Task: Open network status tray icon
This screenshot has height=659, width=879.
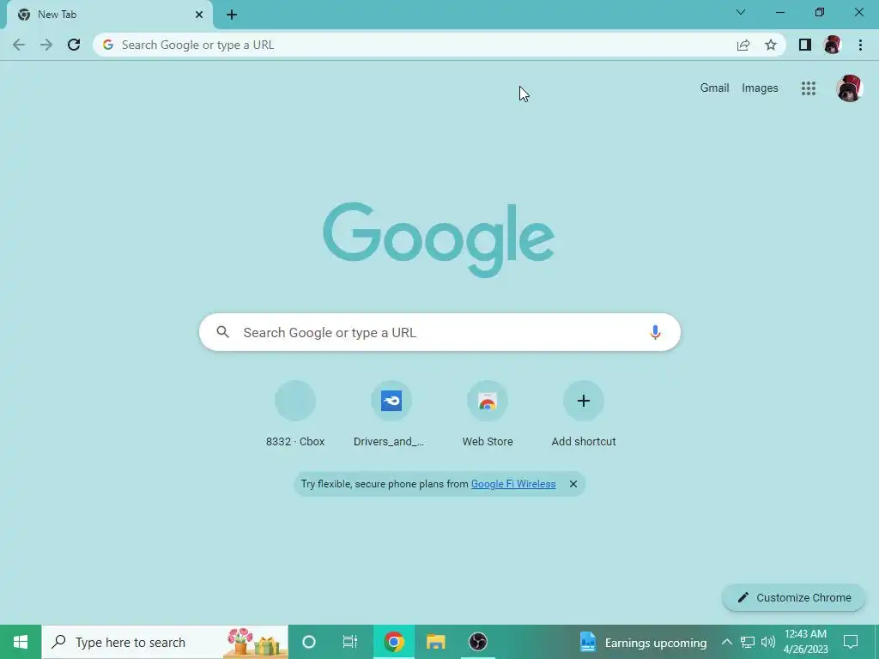Action: (748, 642)
